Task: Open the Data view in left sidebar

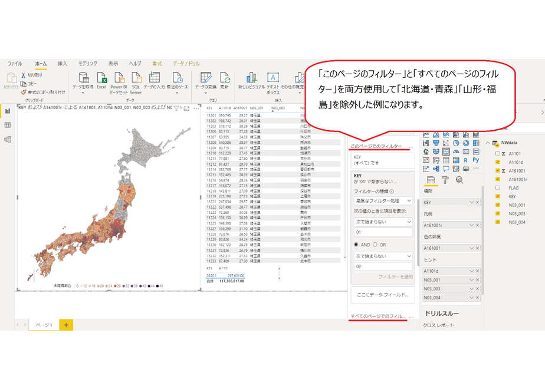Action: click(7, 125)
